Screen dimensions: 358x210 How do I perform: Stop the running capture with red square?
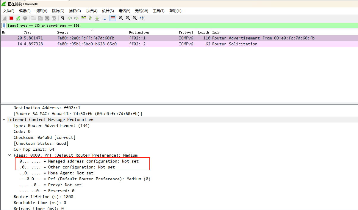coord(11,18)
